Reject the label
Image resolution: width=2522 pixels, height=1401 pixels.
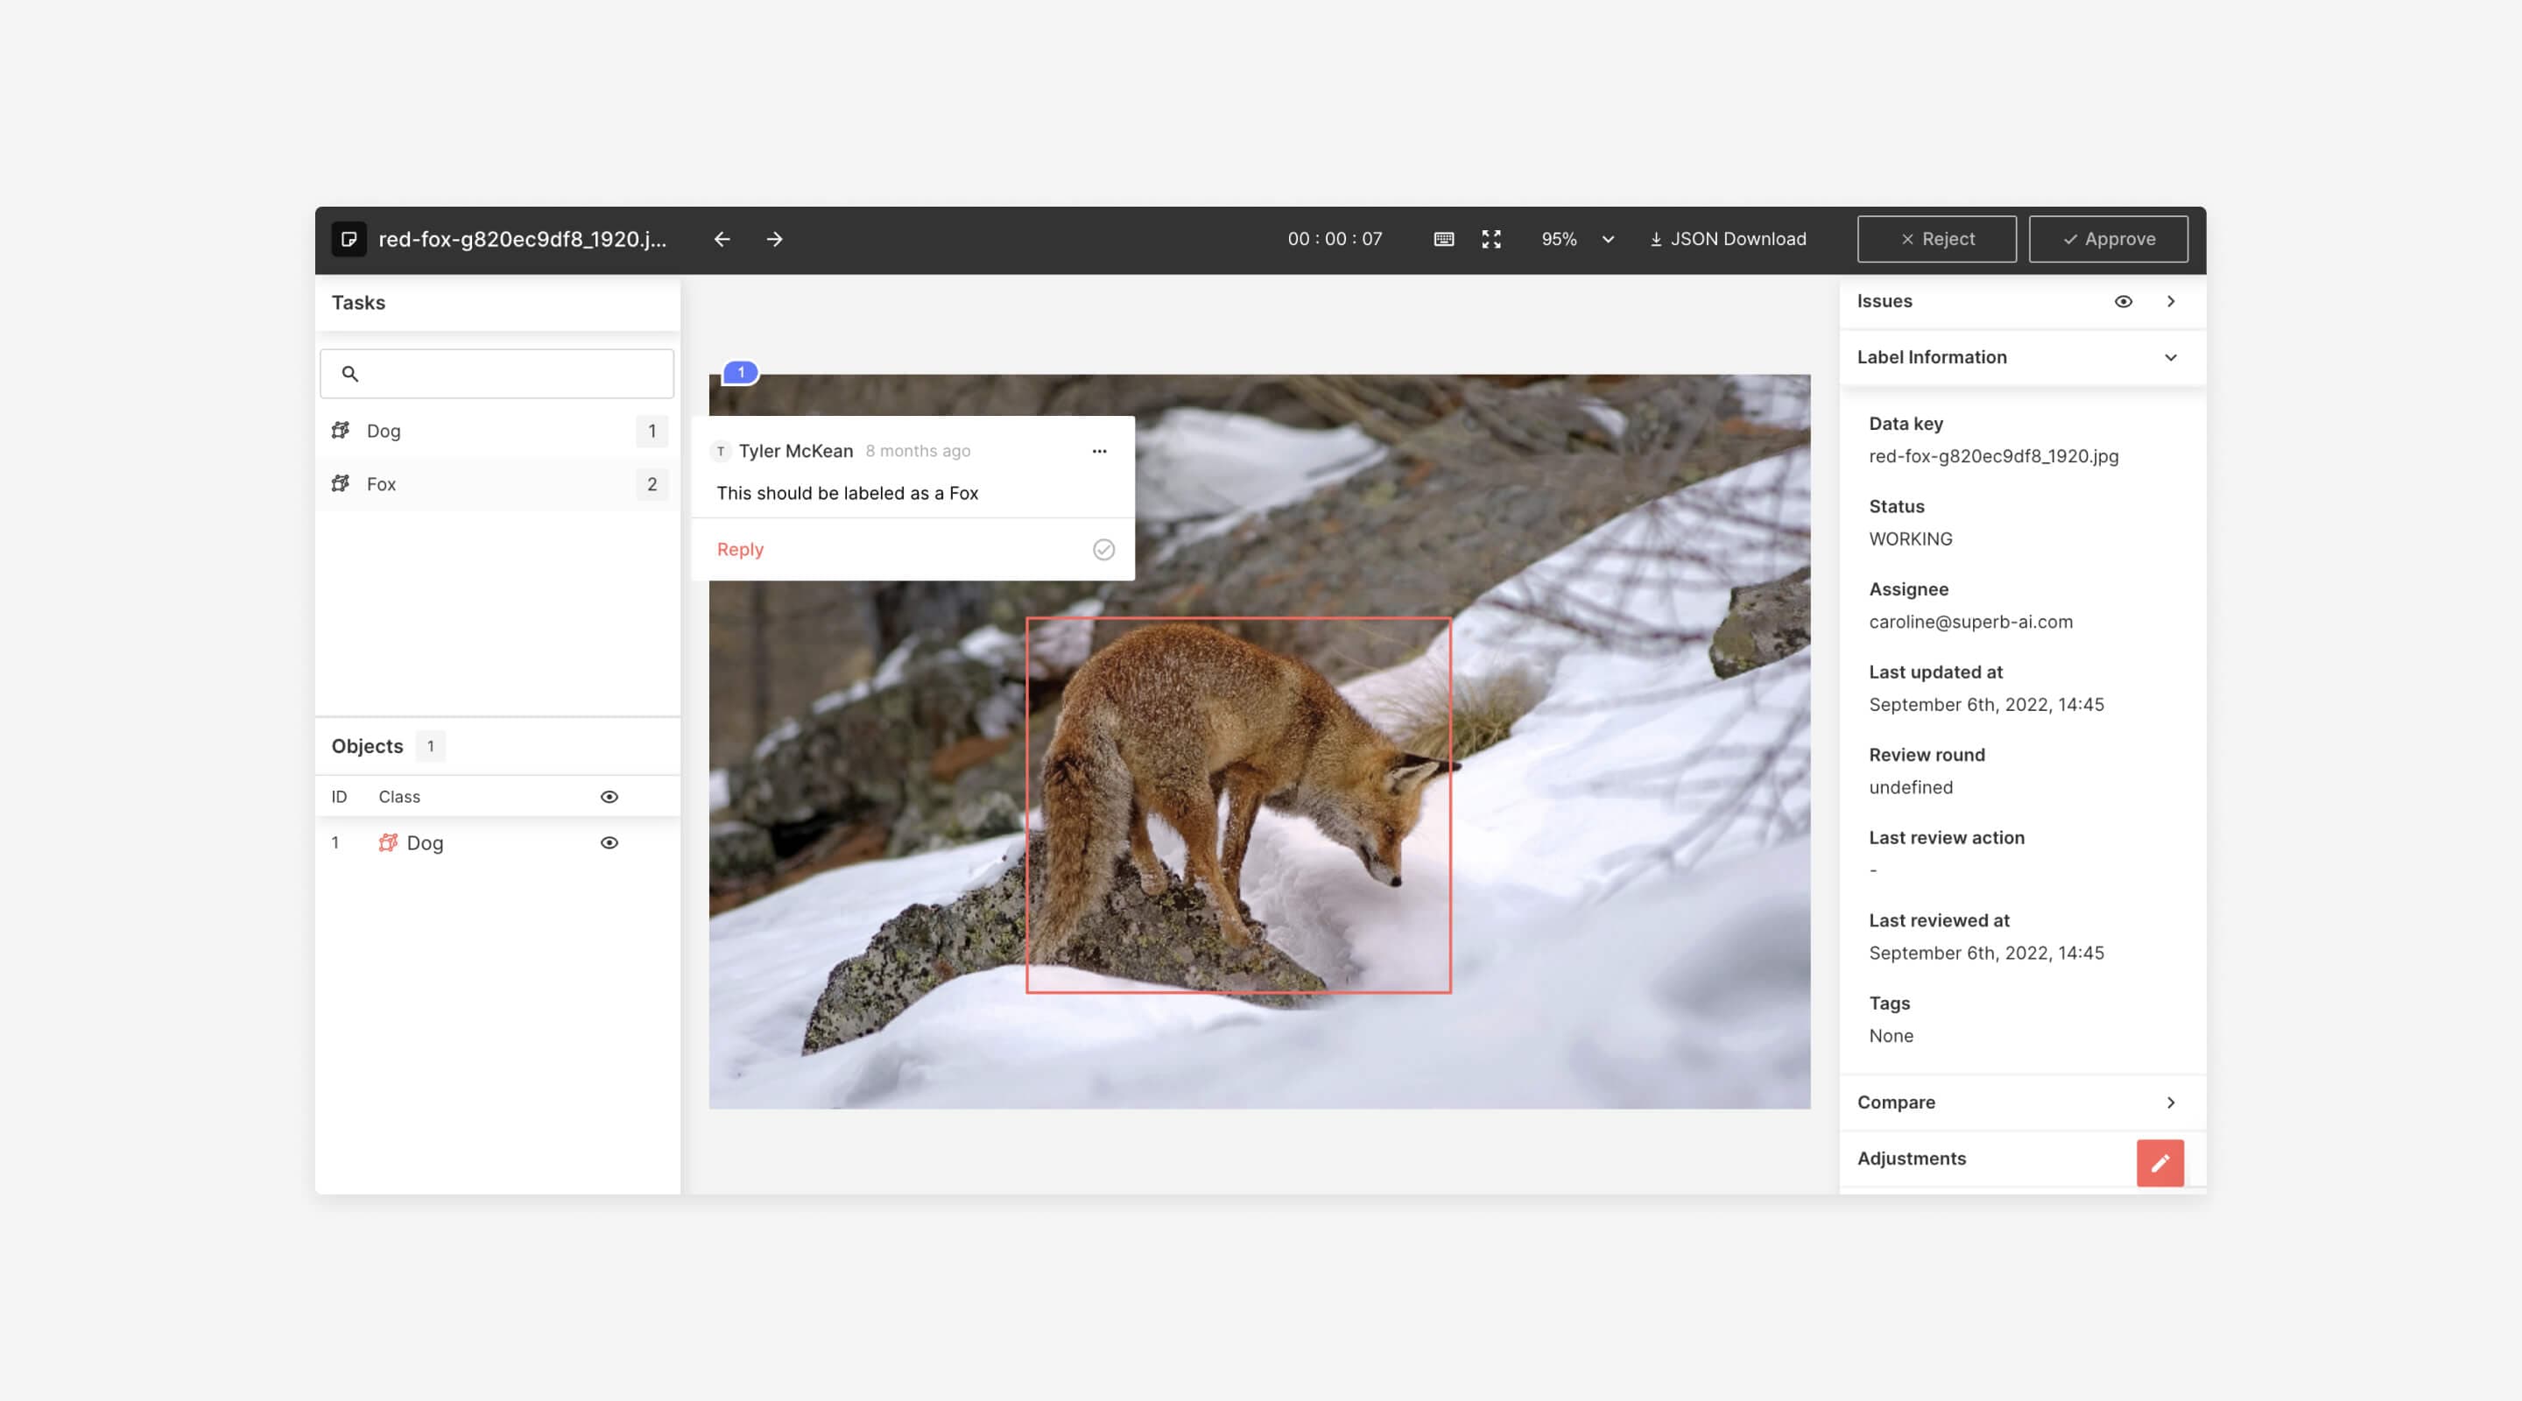[1936, 239]
